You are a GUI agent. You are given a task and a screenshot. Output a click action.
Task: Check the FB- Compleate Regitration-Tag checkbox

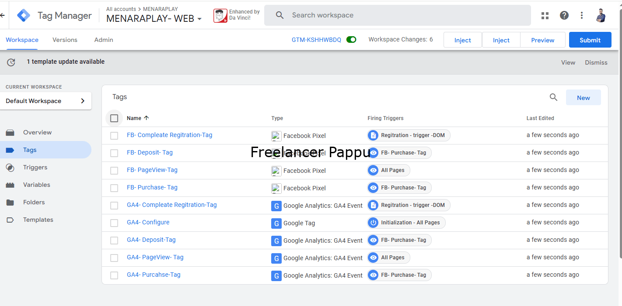click(114, 136)
